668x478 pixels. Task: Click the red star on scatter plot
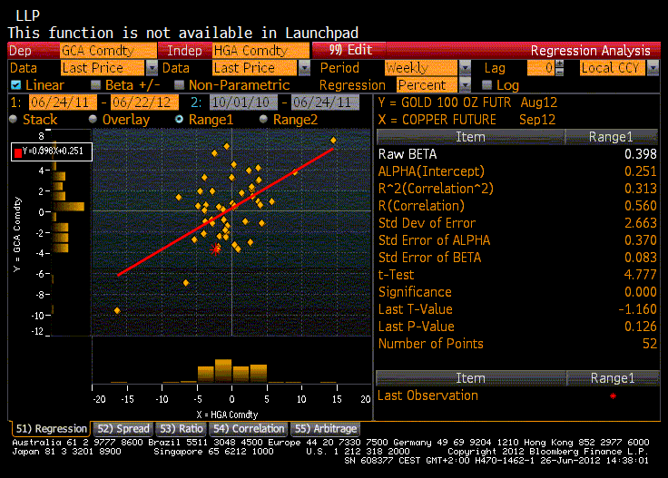pos(216,248)
